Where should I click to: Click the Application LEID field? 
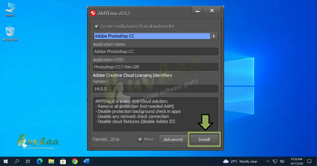[155, 67]
